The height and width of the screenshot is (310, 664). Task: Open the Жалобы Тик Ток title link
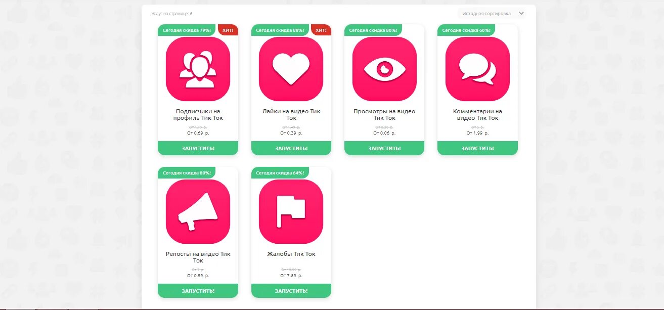(291, 254)
